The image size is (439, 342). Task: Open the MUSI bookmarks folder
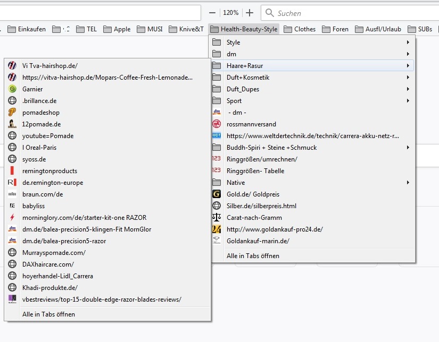coord(150,29)
